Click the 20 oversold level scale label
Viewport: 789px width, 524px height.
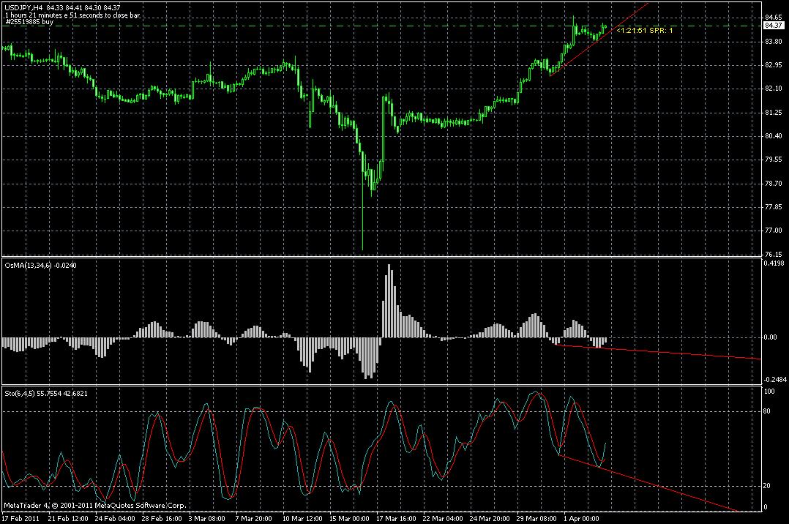[767, 486]
